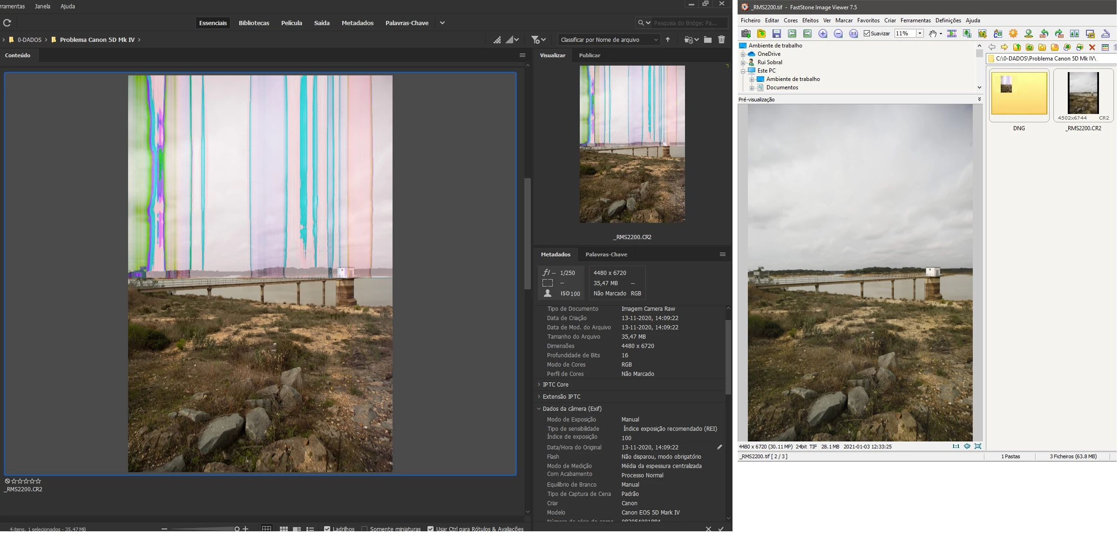This screenshot has width=1119, height=535.
Task: Click the slideshow film strip icon
Action: pyautogui.click(x=952, y=33)
